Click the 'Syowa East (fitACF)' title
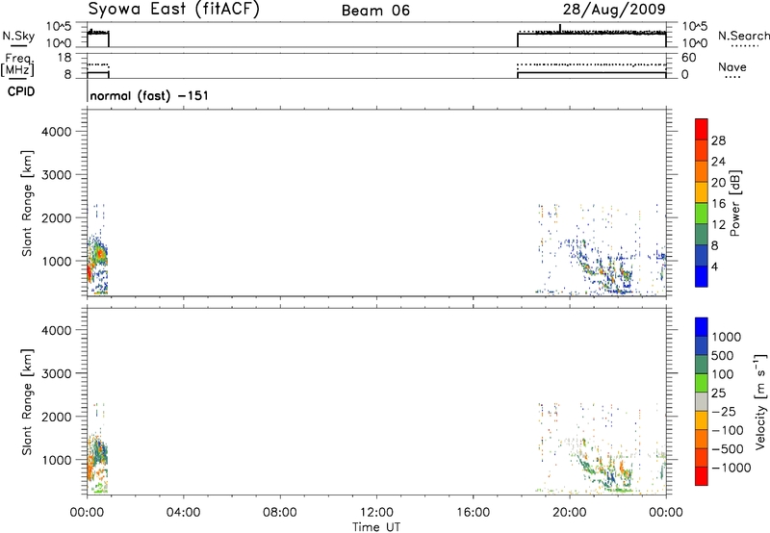The image size is (770, 533). pyautogui.click(x=174, y=9)
